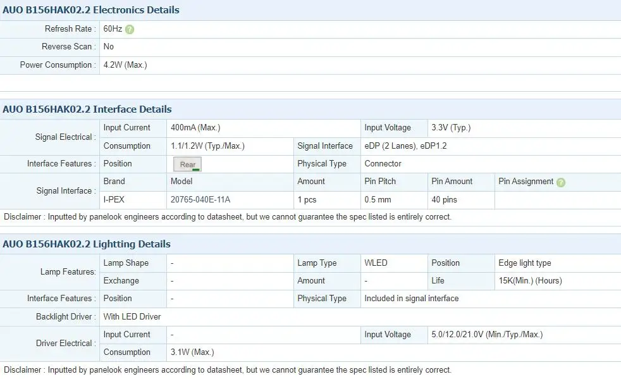Click the Interface Details section heading

[x=87, y=109]
